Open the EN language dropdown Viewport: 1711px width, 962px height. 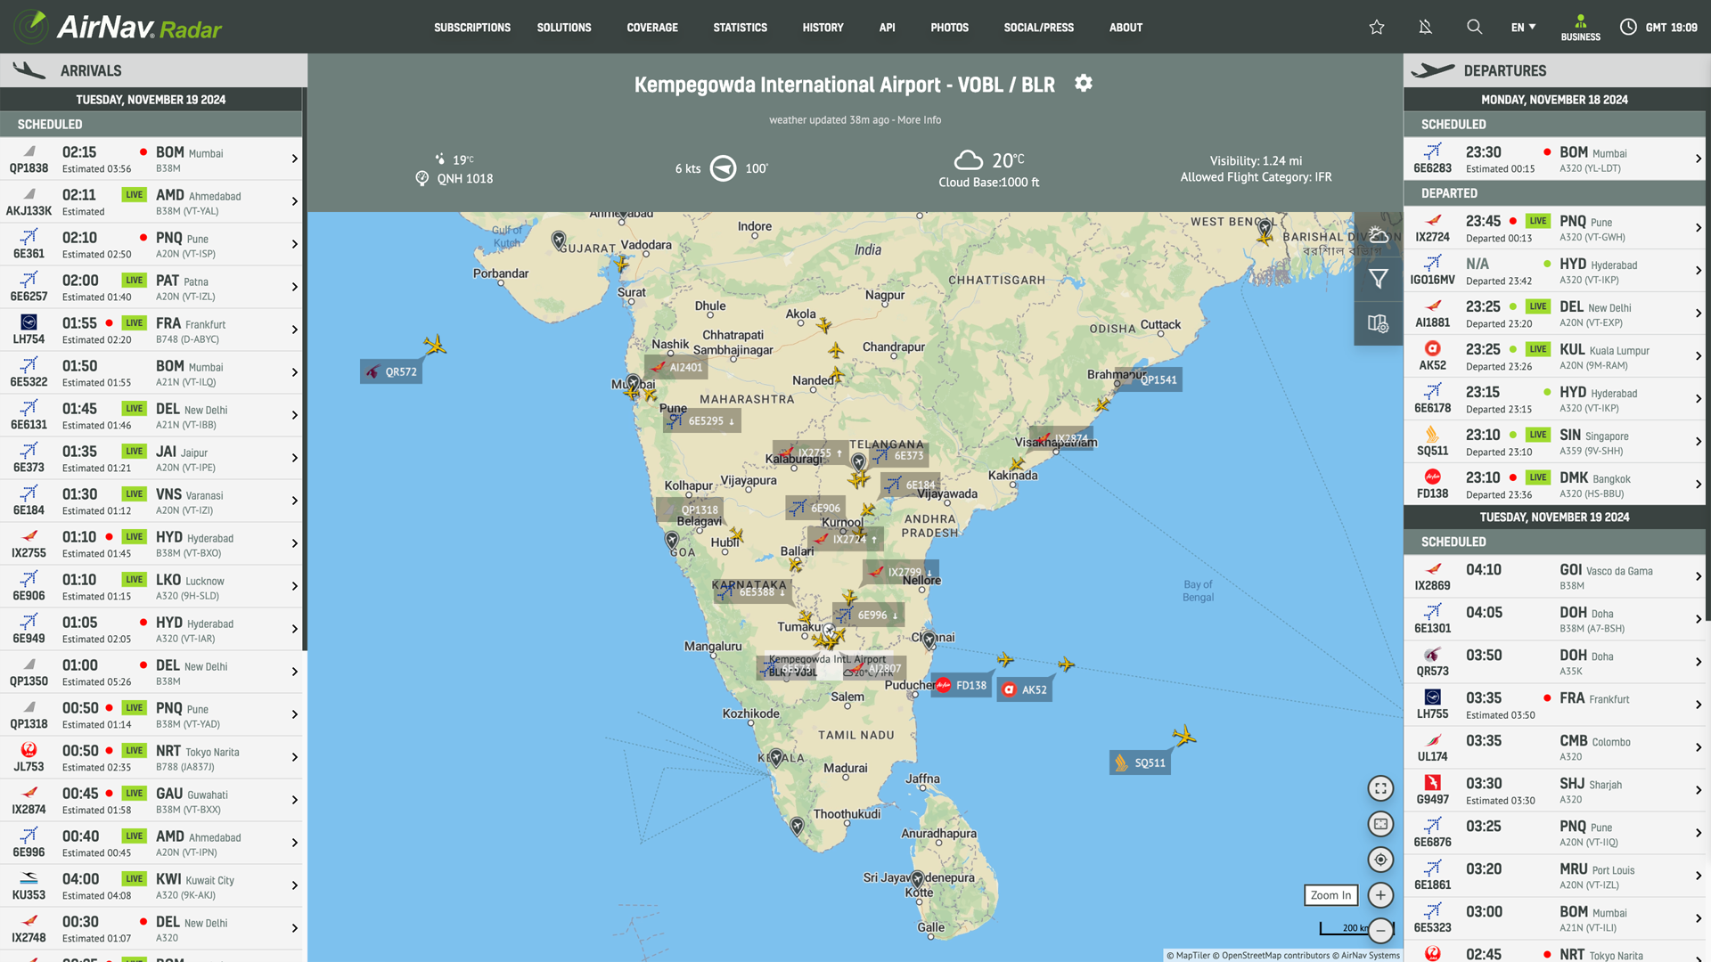point(1523,28)
